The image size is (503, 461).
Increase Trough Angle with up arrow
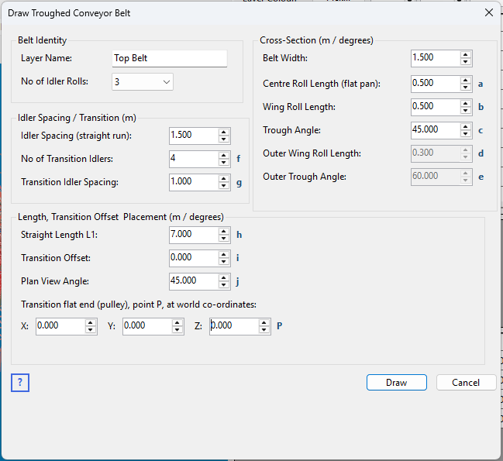[466, 126]
